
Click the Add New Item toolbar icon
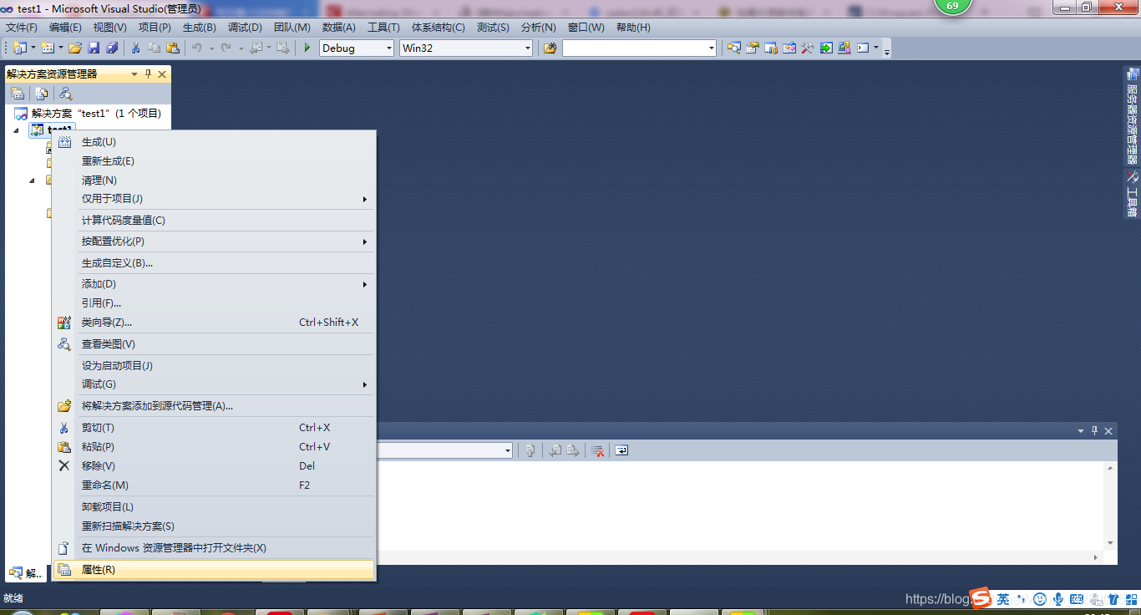point(47,48)
